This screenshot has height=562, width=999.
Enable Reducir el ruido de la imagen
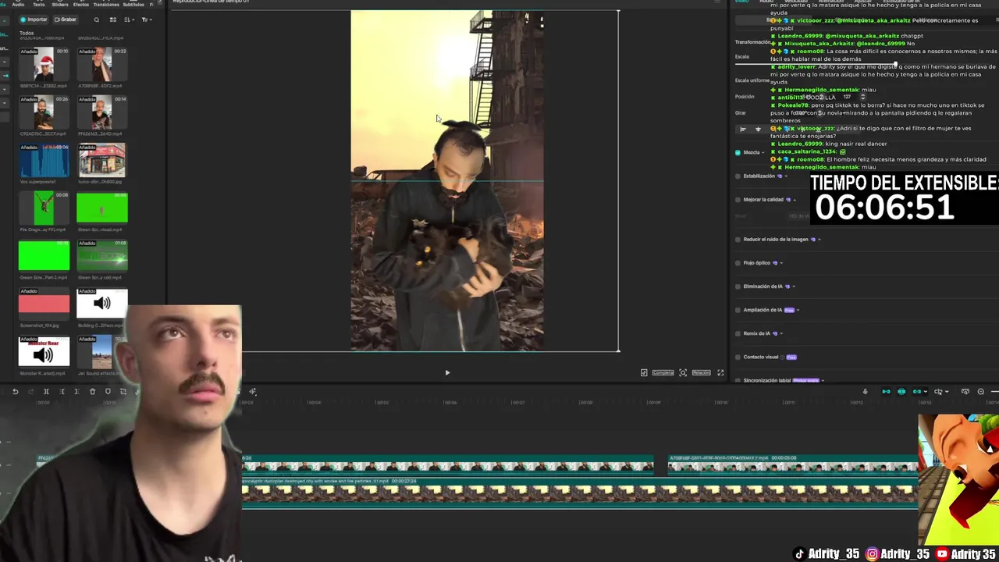738,240
